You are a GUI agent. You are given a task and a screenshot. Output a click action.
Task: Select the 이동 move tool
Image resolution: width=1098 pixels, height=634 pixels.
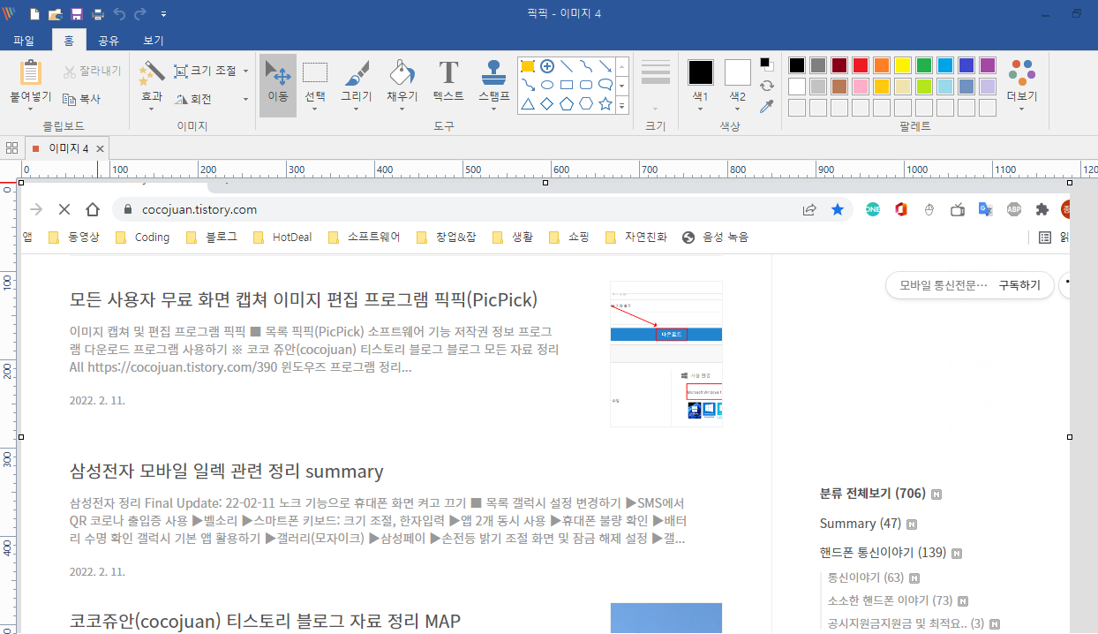point(278,85)
